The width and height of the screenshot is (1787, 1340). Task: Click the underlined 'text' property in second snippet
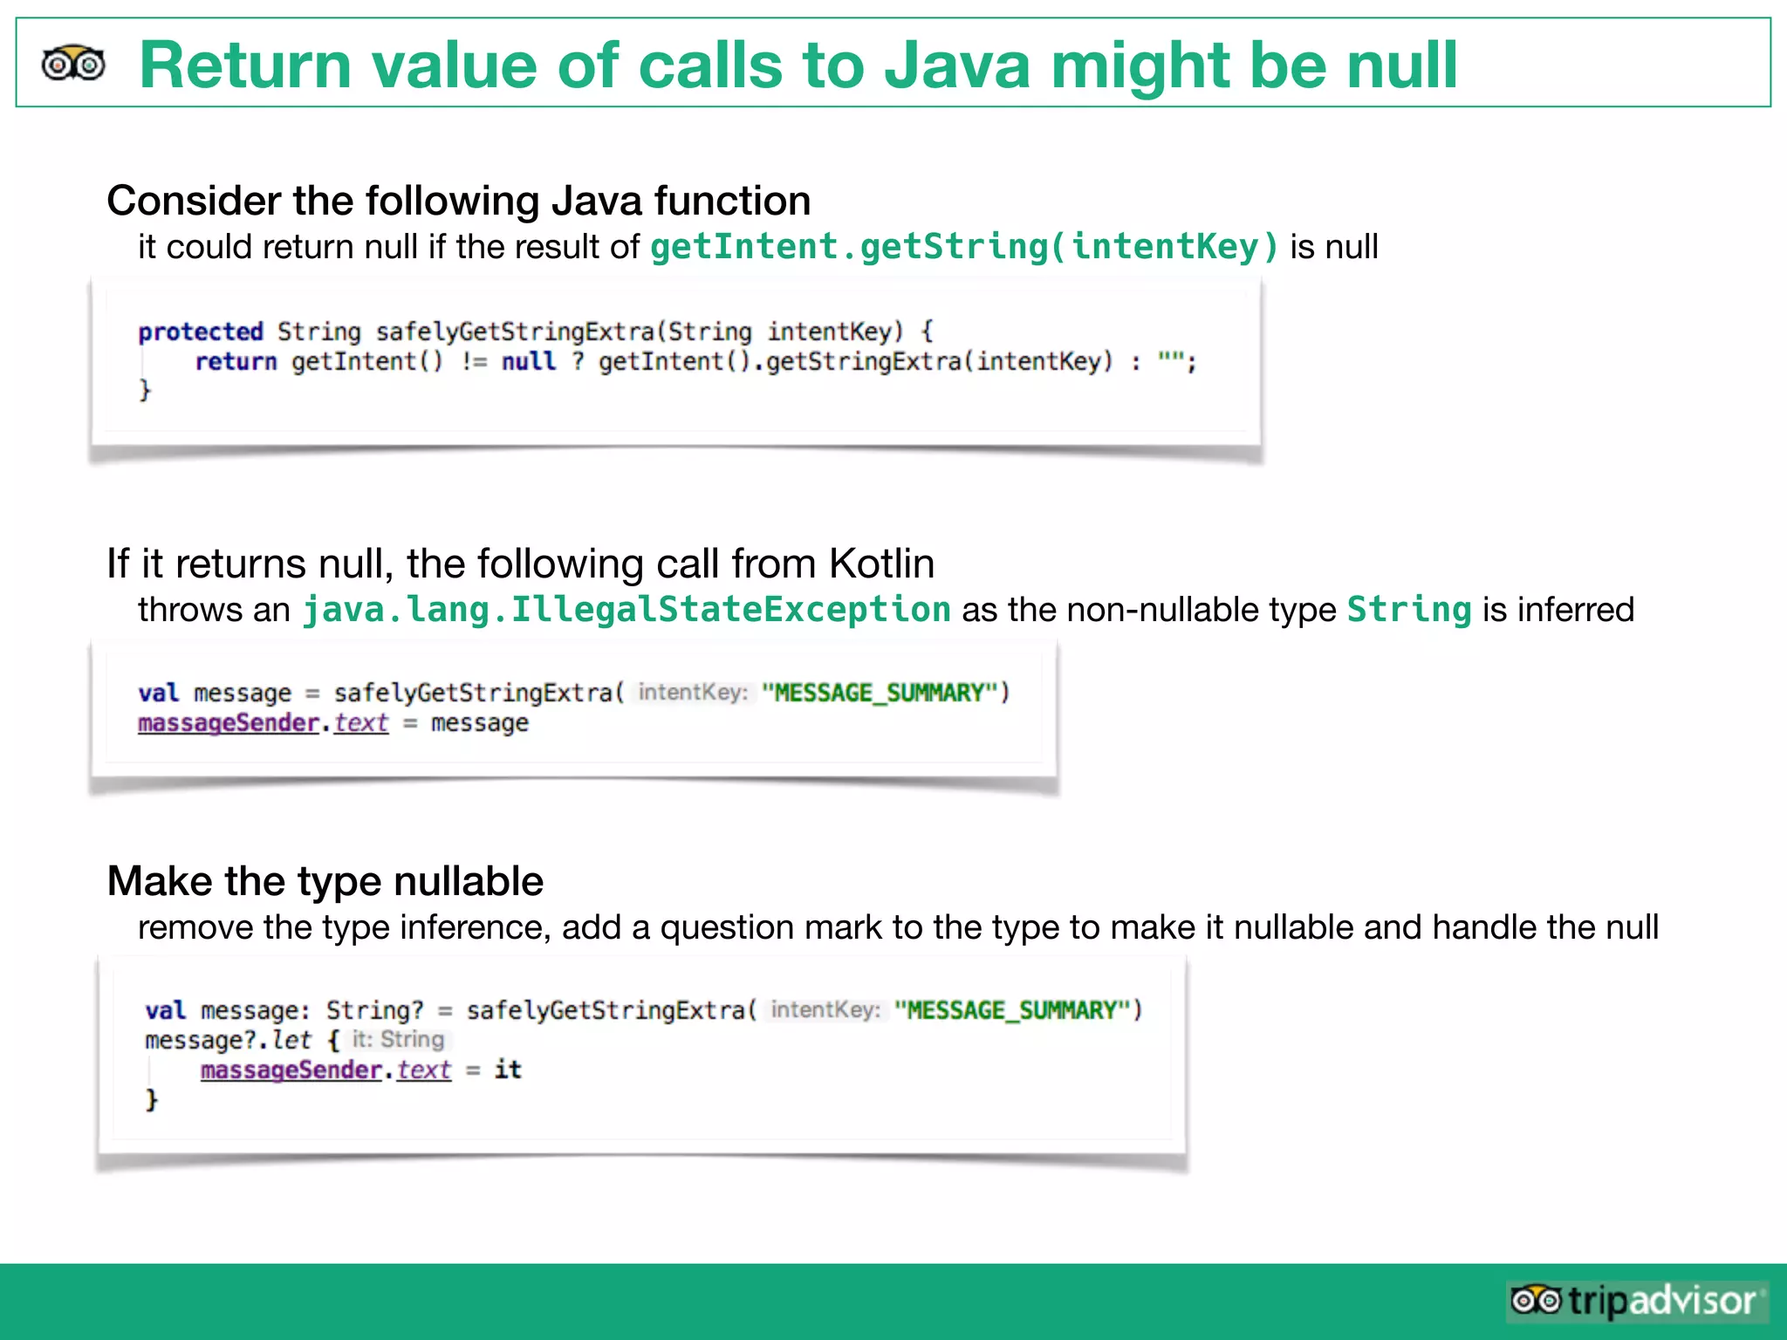360,723
